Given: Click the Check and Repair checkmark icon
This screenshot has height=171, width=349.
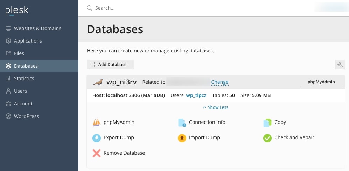Looking at the screenshot, I should [267, 138].
